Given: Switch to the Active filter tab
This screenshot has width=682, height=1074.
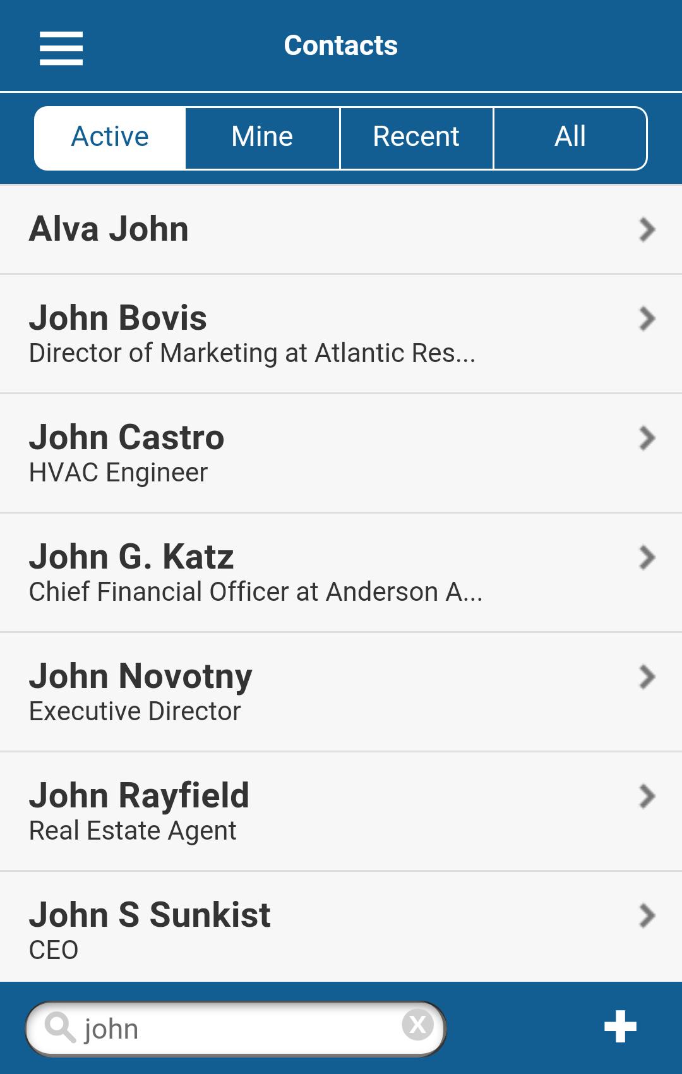Looking at the screenshot, I should point(110,138).
